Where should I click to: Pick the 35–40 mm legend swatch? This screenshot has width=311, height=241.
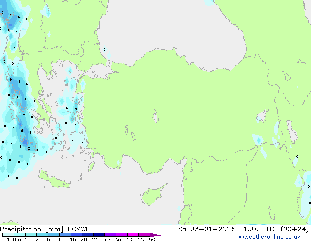[x=121, y=235]
